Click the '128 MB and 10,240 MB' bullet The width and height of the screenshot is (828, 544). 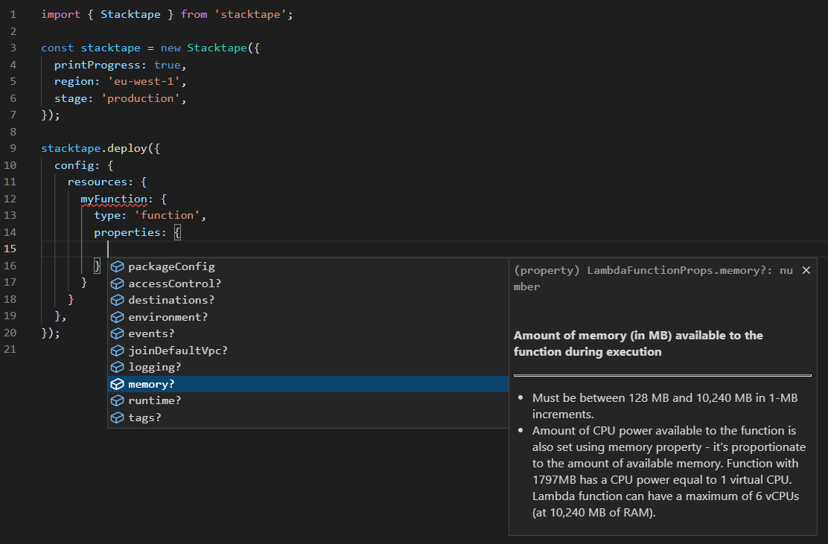click(x=665, y=406)
